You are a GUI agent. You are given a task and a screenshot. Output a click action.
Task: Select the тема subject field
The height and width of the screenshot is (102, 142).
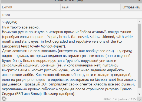[71, 15]
